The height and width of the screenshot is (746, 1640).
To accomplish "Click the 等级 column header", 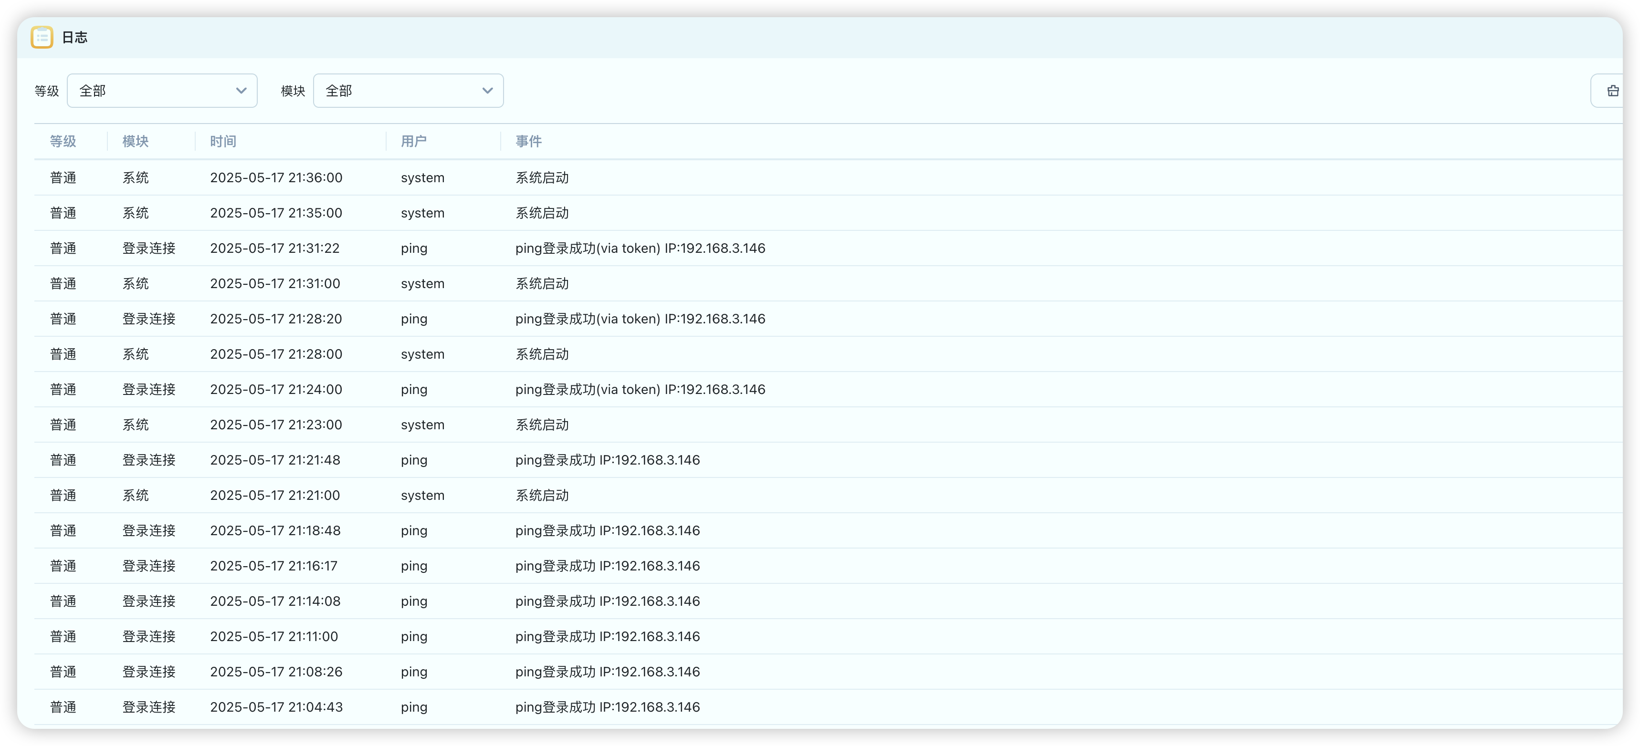I will [x=63, y=141].
